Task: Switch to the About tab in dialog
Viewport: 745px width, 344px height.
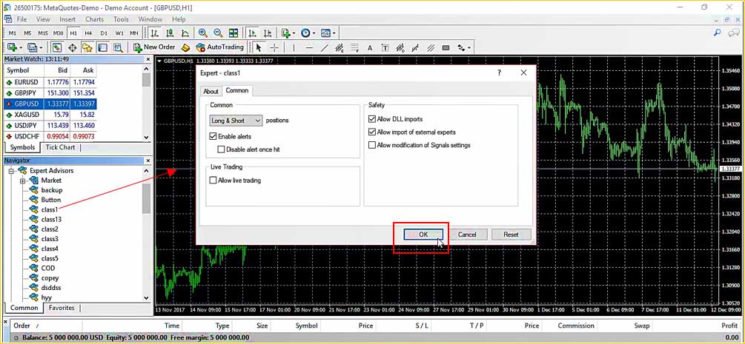Action: [211, 92]
